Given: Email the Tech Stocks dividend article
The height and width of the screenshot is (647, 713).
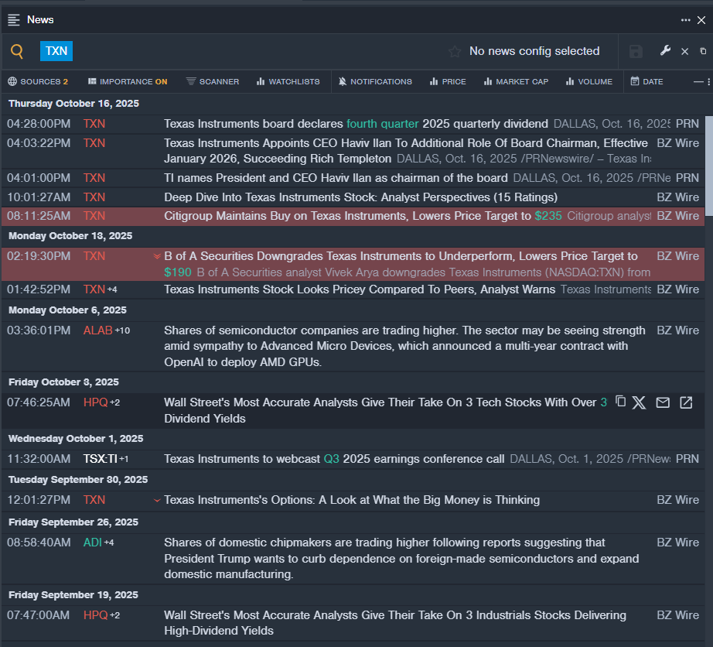Looking at the screenshot, I should [x=663, y=402].
